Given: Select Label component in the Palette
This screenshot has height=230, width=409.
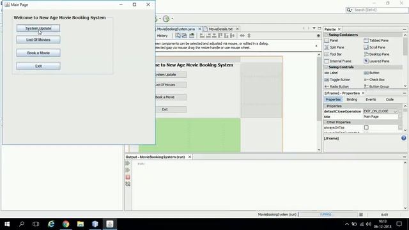Looking at the screenshot, I should click(331, 73).
